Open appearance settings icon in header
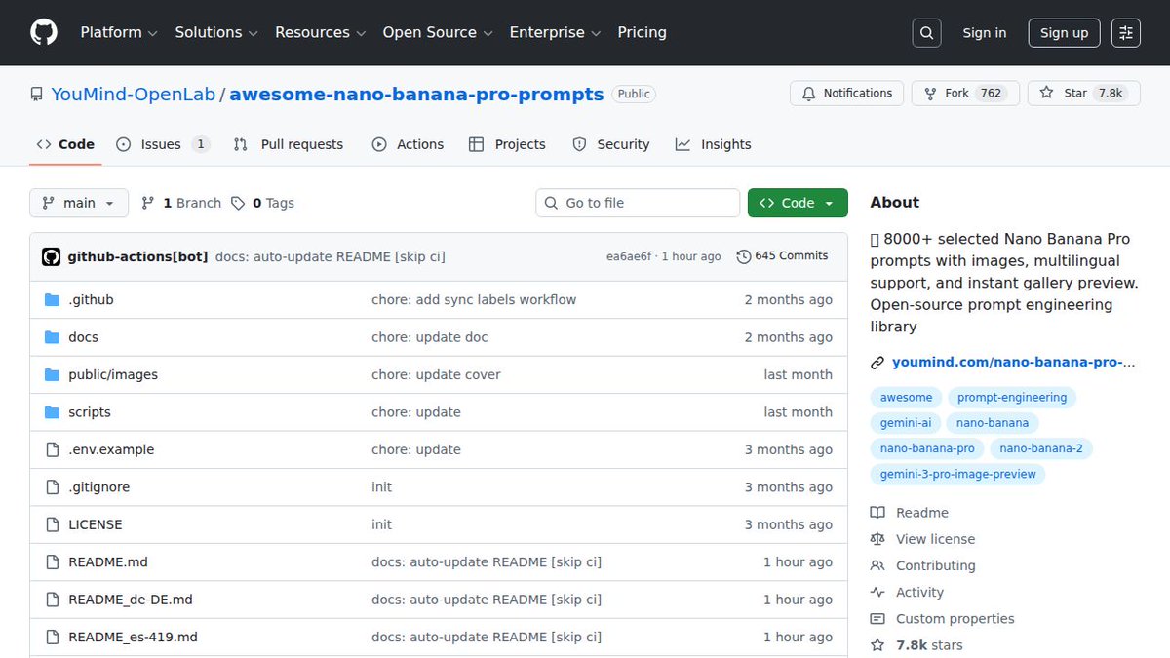The image size is (1170, 658). tap(1126, 33)
